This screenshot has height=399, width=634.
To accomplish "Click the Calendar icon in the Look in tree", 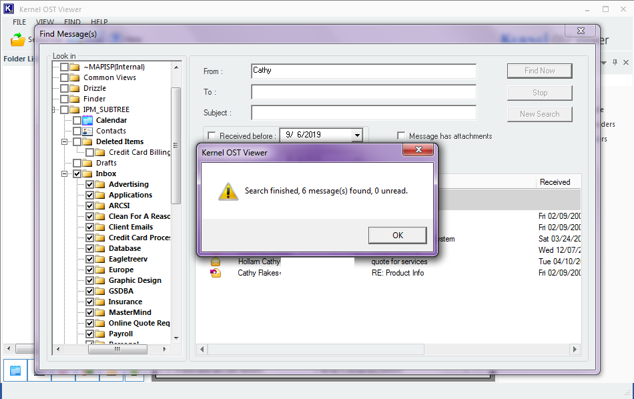I will click(x=87, y=120).
